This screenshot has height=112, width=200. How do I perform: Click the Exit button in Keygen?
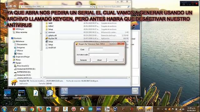pyautogui.click(x=116, y=60)
